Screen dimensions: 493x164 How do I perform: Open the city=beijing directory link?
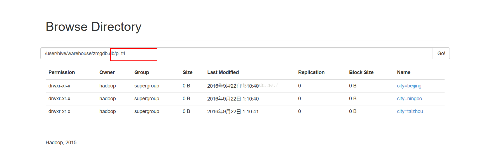pyautogui.click(x=409, y=86)
